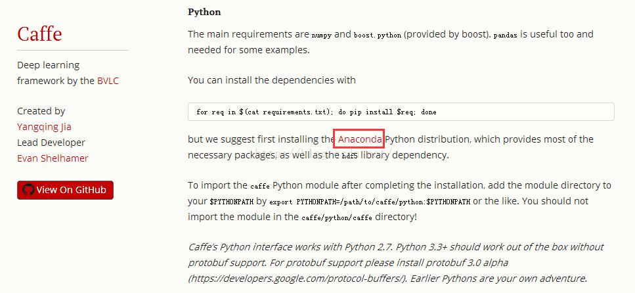Click the pandas inline code text
635x293 pixels.
[506, 35]
